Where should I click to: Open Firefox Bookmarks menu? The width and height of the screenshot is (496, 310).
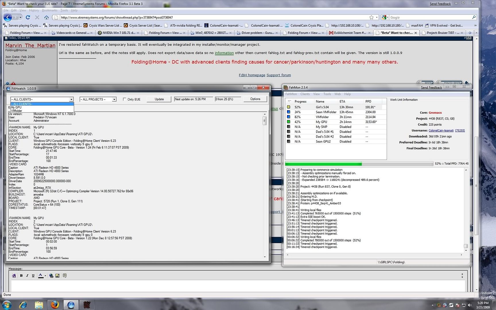tap(50, 10)
